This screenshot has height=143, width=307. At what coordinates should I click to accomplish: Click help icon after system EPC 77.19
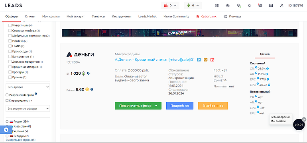(x=268, y=79)
